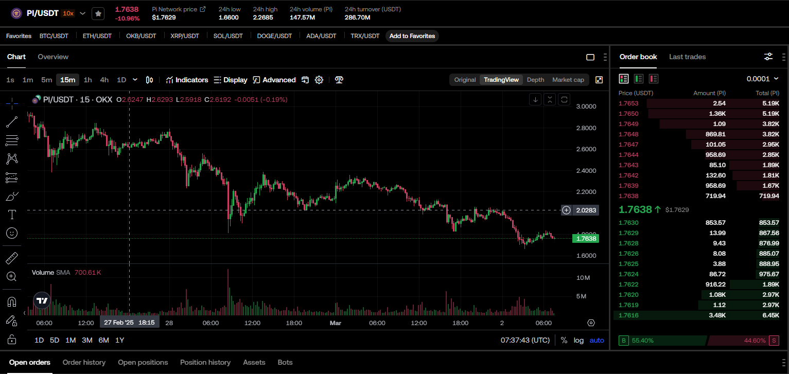789x374 pixels.
Task: Open the emoji icons tool
Action: coord(12,233)
